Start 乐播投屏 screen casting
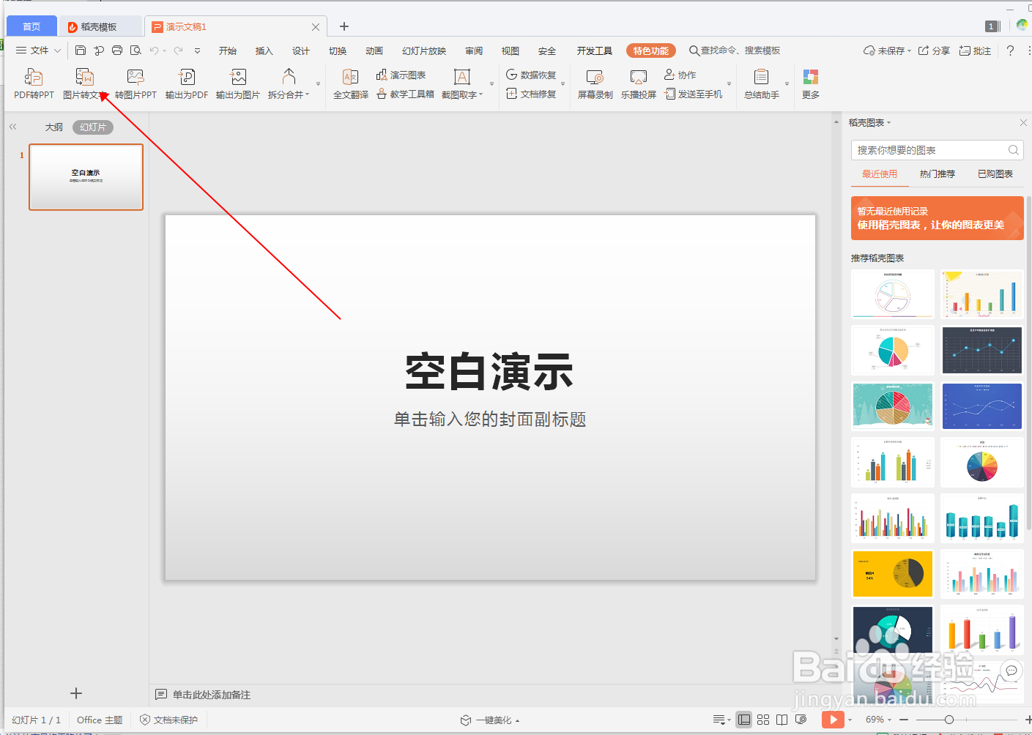 pyautogui.click(x=638, y=83)
